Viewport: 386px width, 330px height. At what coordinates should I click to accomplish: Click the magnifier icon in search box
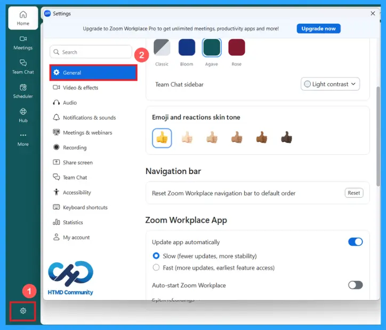point(57,52)
